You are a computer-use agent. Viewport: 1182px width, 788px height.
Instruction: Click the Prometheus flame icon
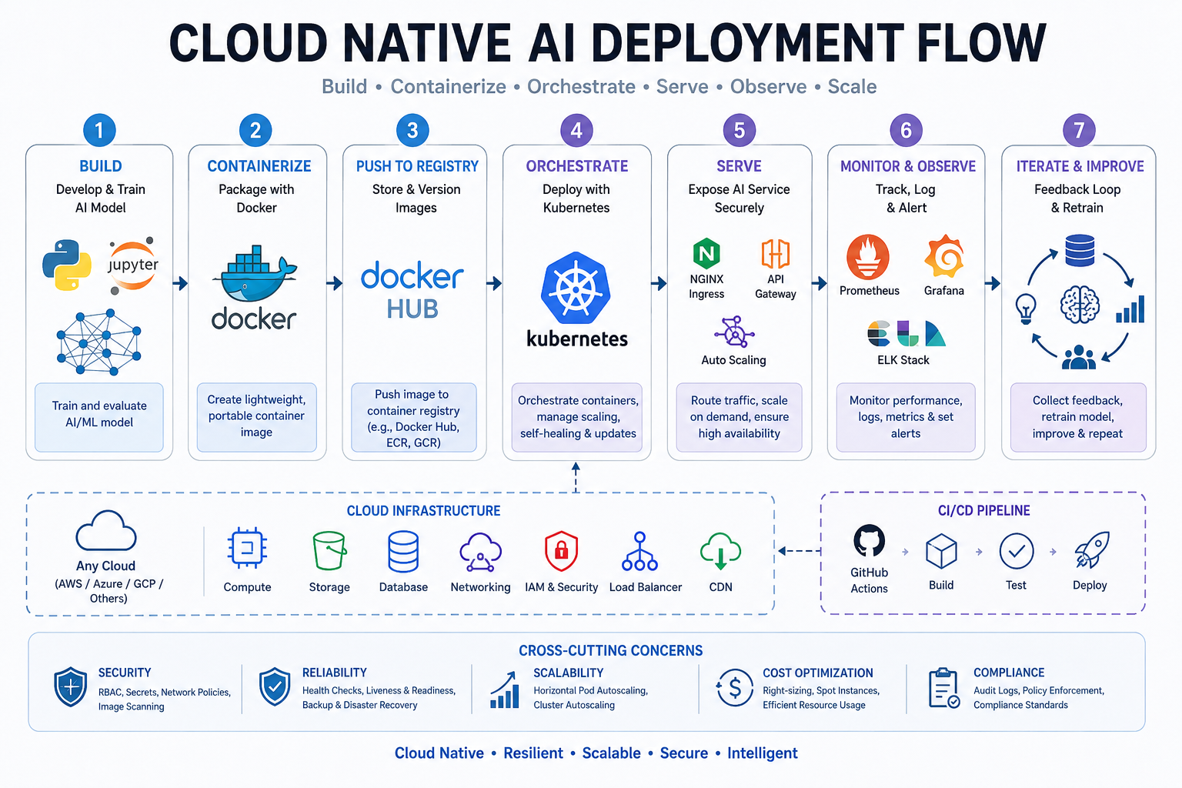tap(868, 257)
